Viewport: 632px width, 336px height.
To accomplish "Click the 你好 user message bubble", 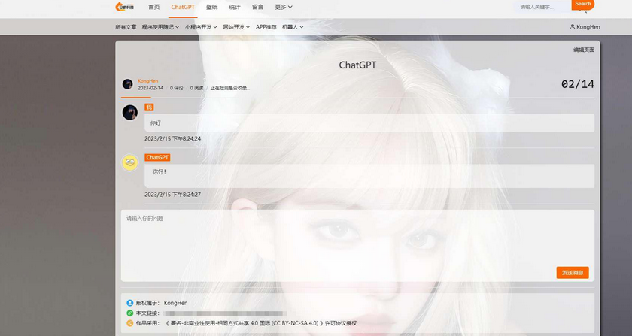I will point(369,123).
